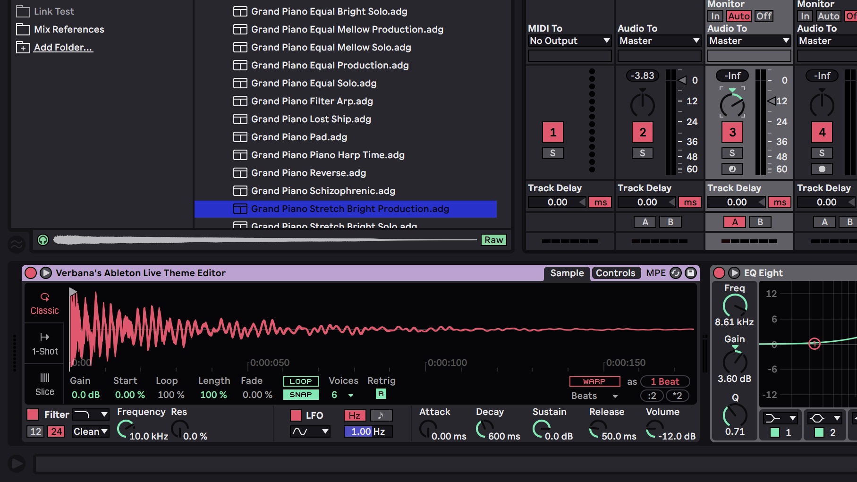
Task: Disable the Filter section toggle
Action: 33,414
